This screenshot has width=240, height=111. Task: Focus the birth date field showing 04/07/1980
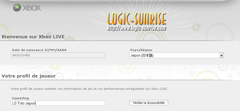[x=58, y=55]
